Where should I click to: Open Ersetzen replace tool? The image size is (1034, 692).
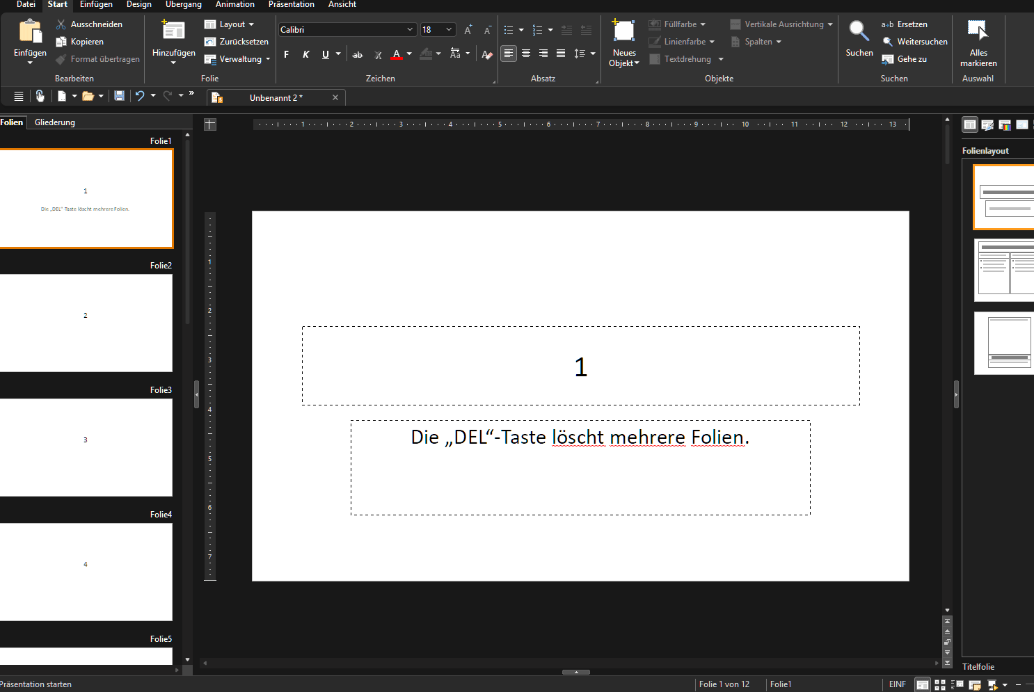click(905, 24)
